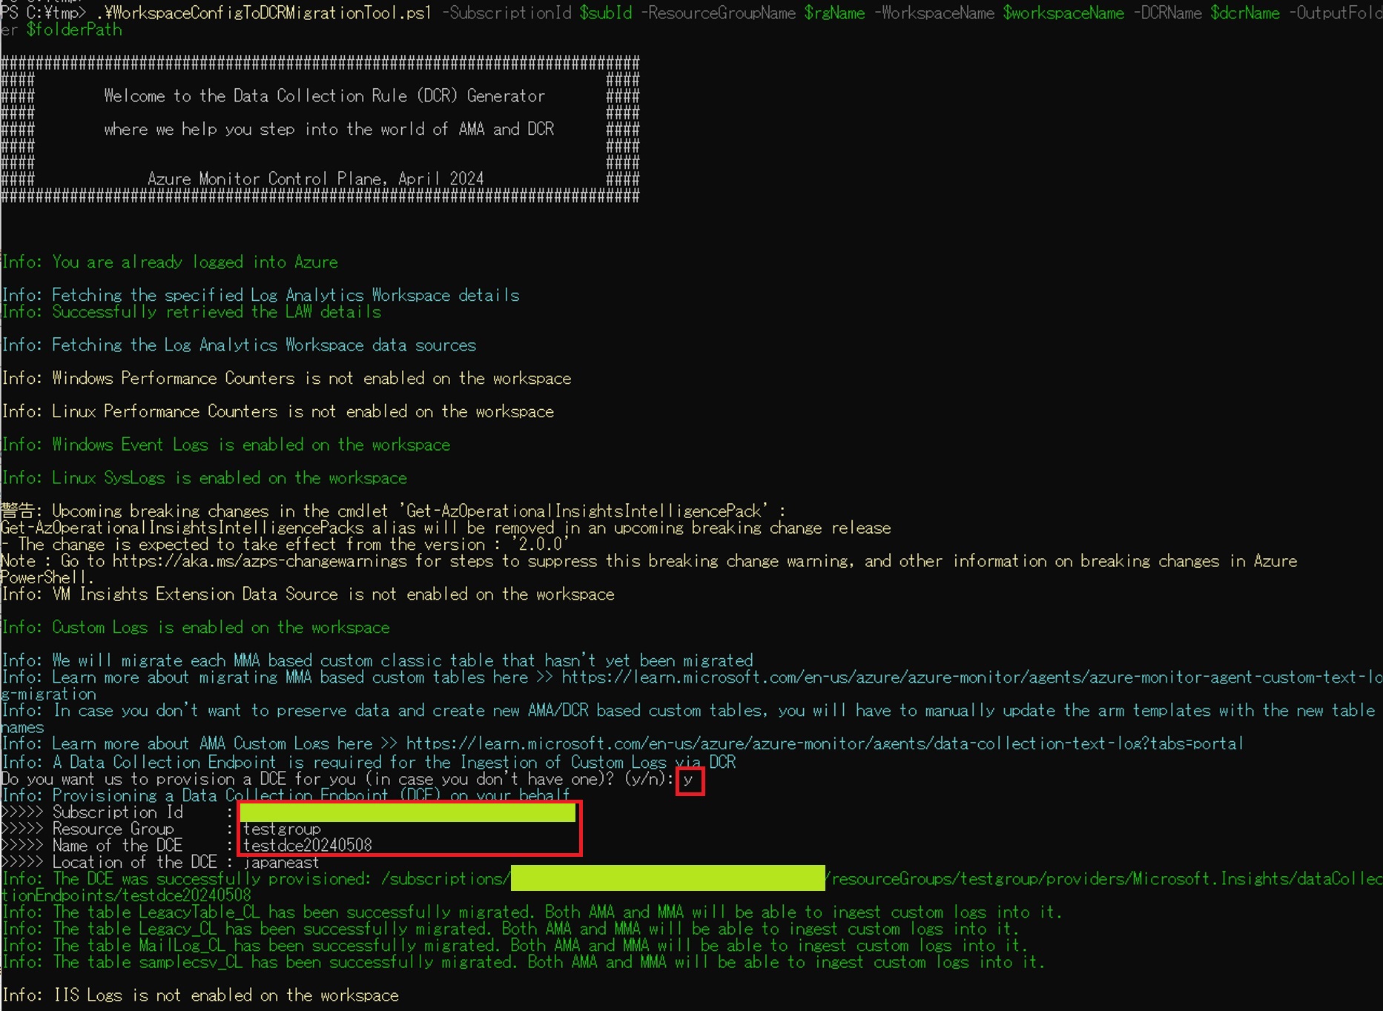Click the redacted subscription ID in DCE path

pos(667,879)
